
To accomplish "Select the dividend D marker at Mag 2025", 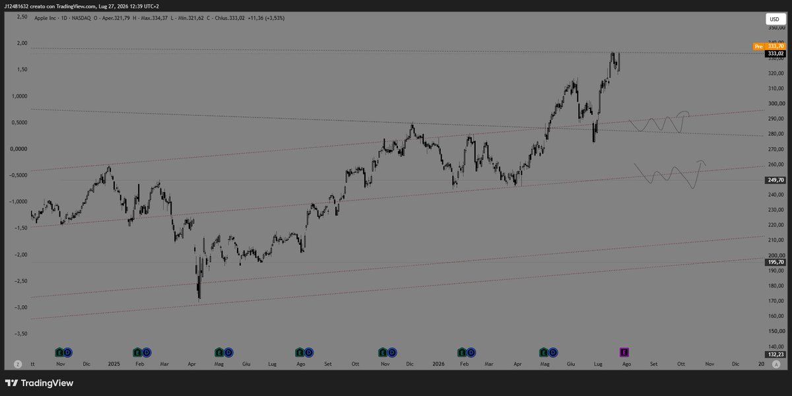I will click(x=227, y=351).
